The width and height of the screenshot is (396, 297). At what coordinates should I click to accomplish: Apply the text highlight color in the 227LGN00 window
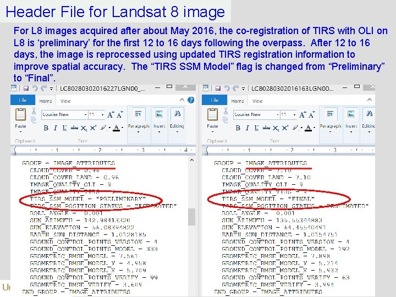coord(103,128)
